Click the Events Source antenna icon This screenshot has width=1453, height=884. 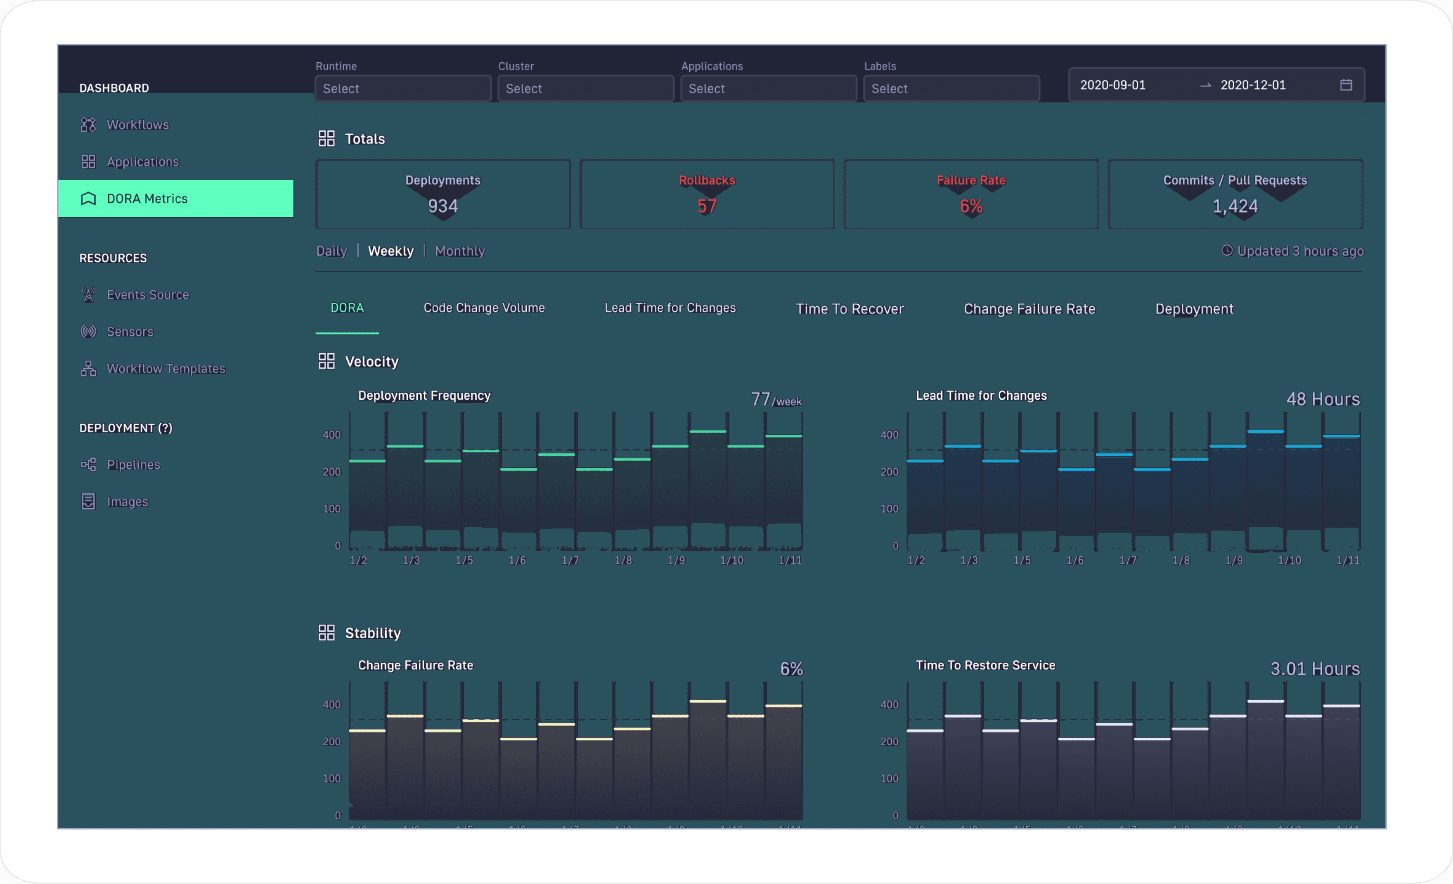[x=88, y=294]
